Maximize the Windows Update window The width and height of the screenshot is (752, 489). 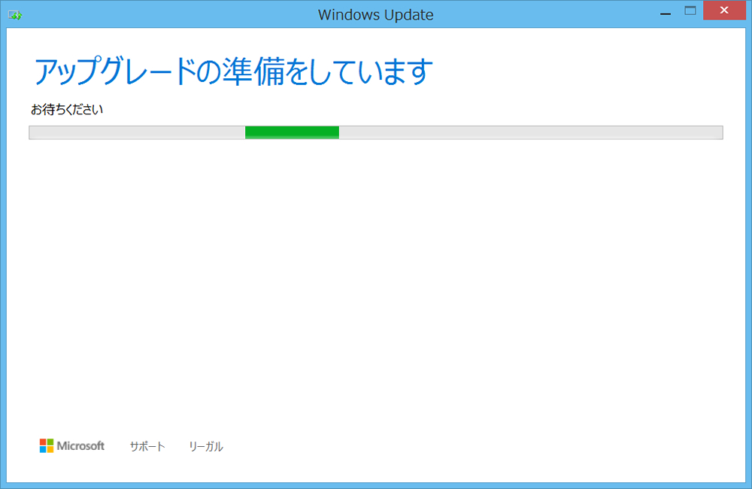click(x=690, y=11)
